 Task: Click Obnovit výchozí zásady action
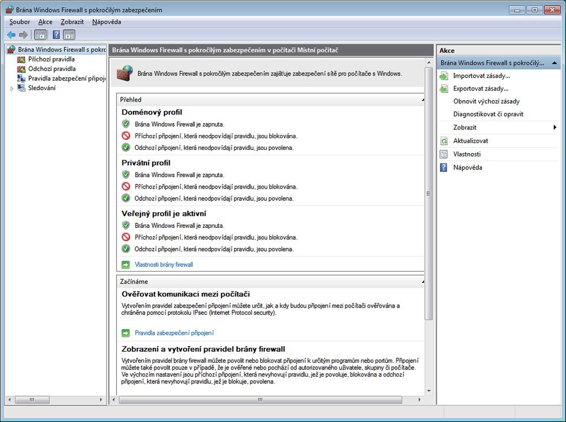(x=486, y=101)
